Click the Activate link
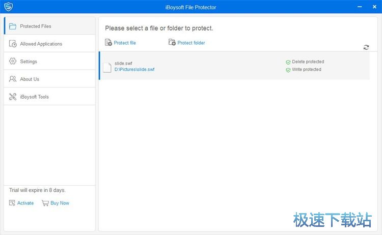This screenshot has width=382, height=235. tap(25, 203)
